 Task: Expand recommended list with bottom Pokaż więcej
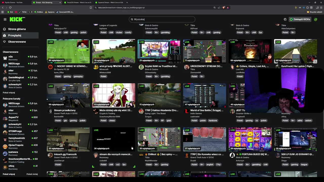click(9, 174)
